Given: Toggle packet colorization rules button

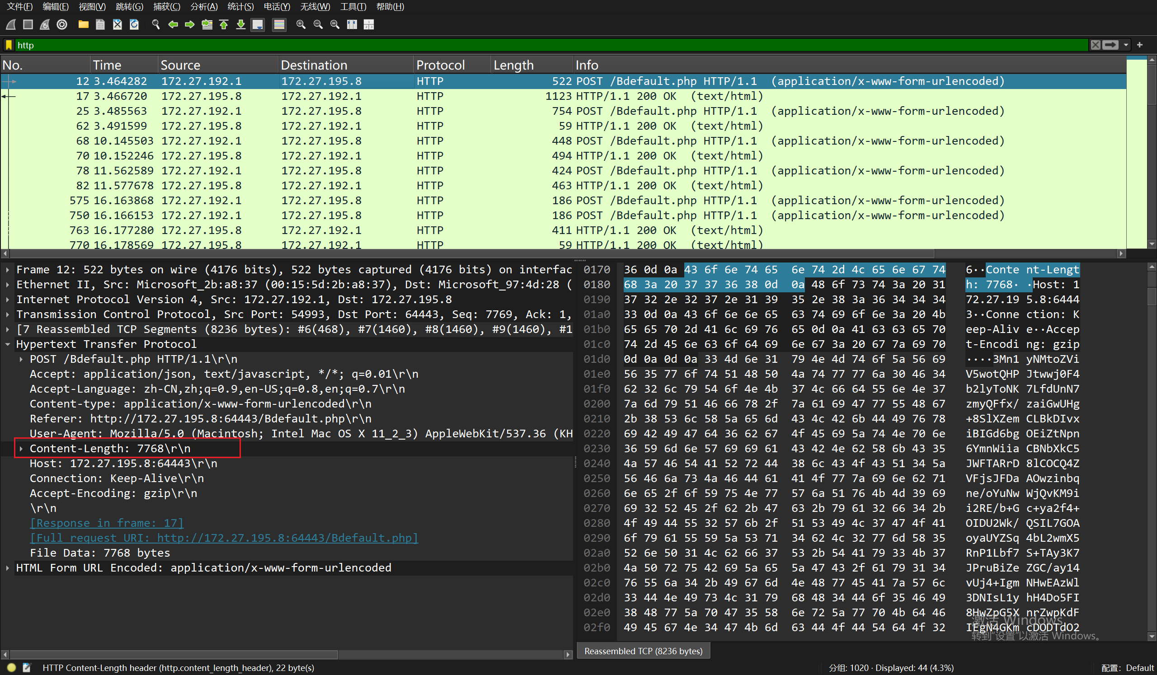Looking at the screenshot, I should (279, 25).
